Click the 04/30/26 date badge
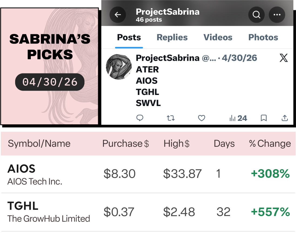Viewport: 296px width, 239px height. pos(50,82)
